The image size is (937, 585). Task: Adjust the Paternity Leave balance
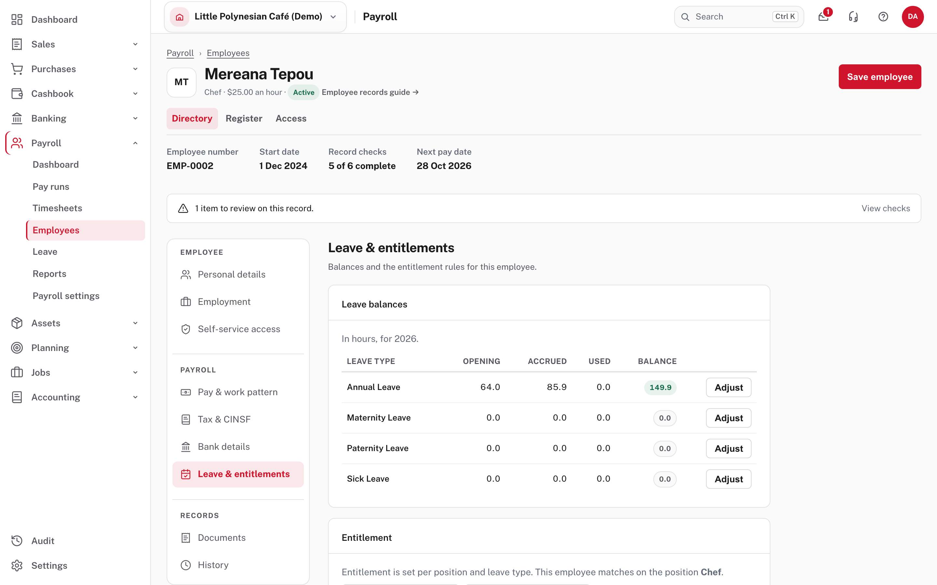728,448
